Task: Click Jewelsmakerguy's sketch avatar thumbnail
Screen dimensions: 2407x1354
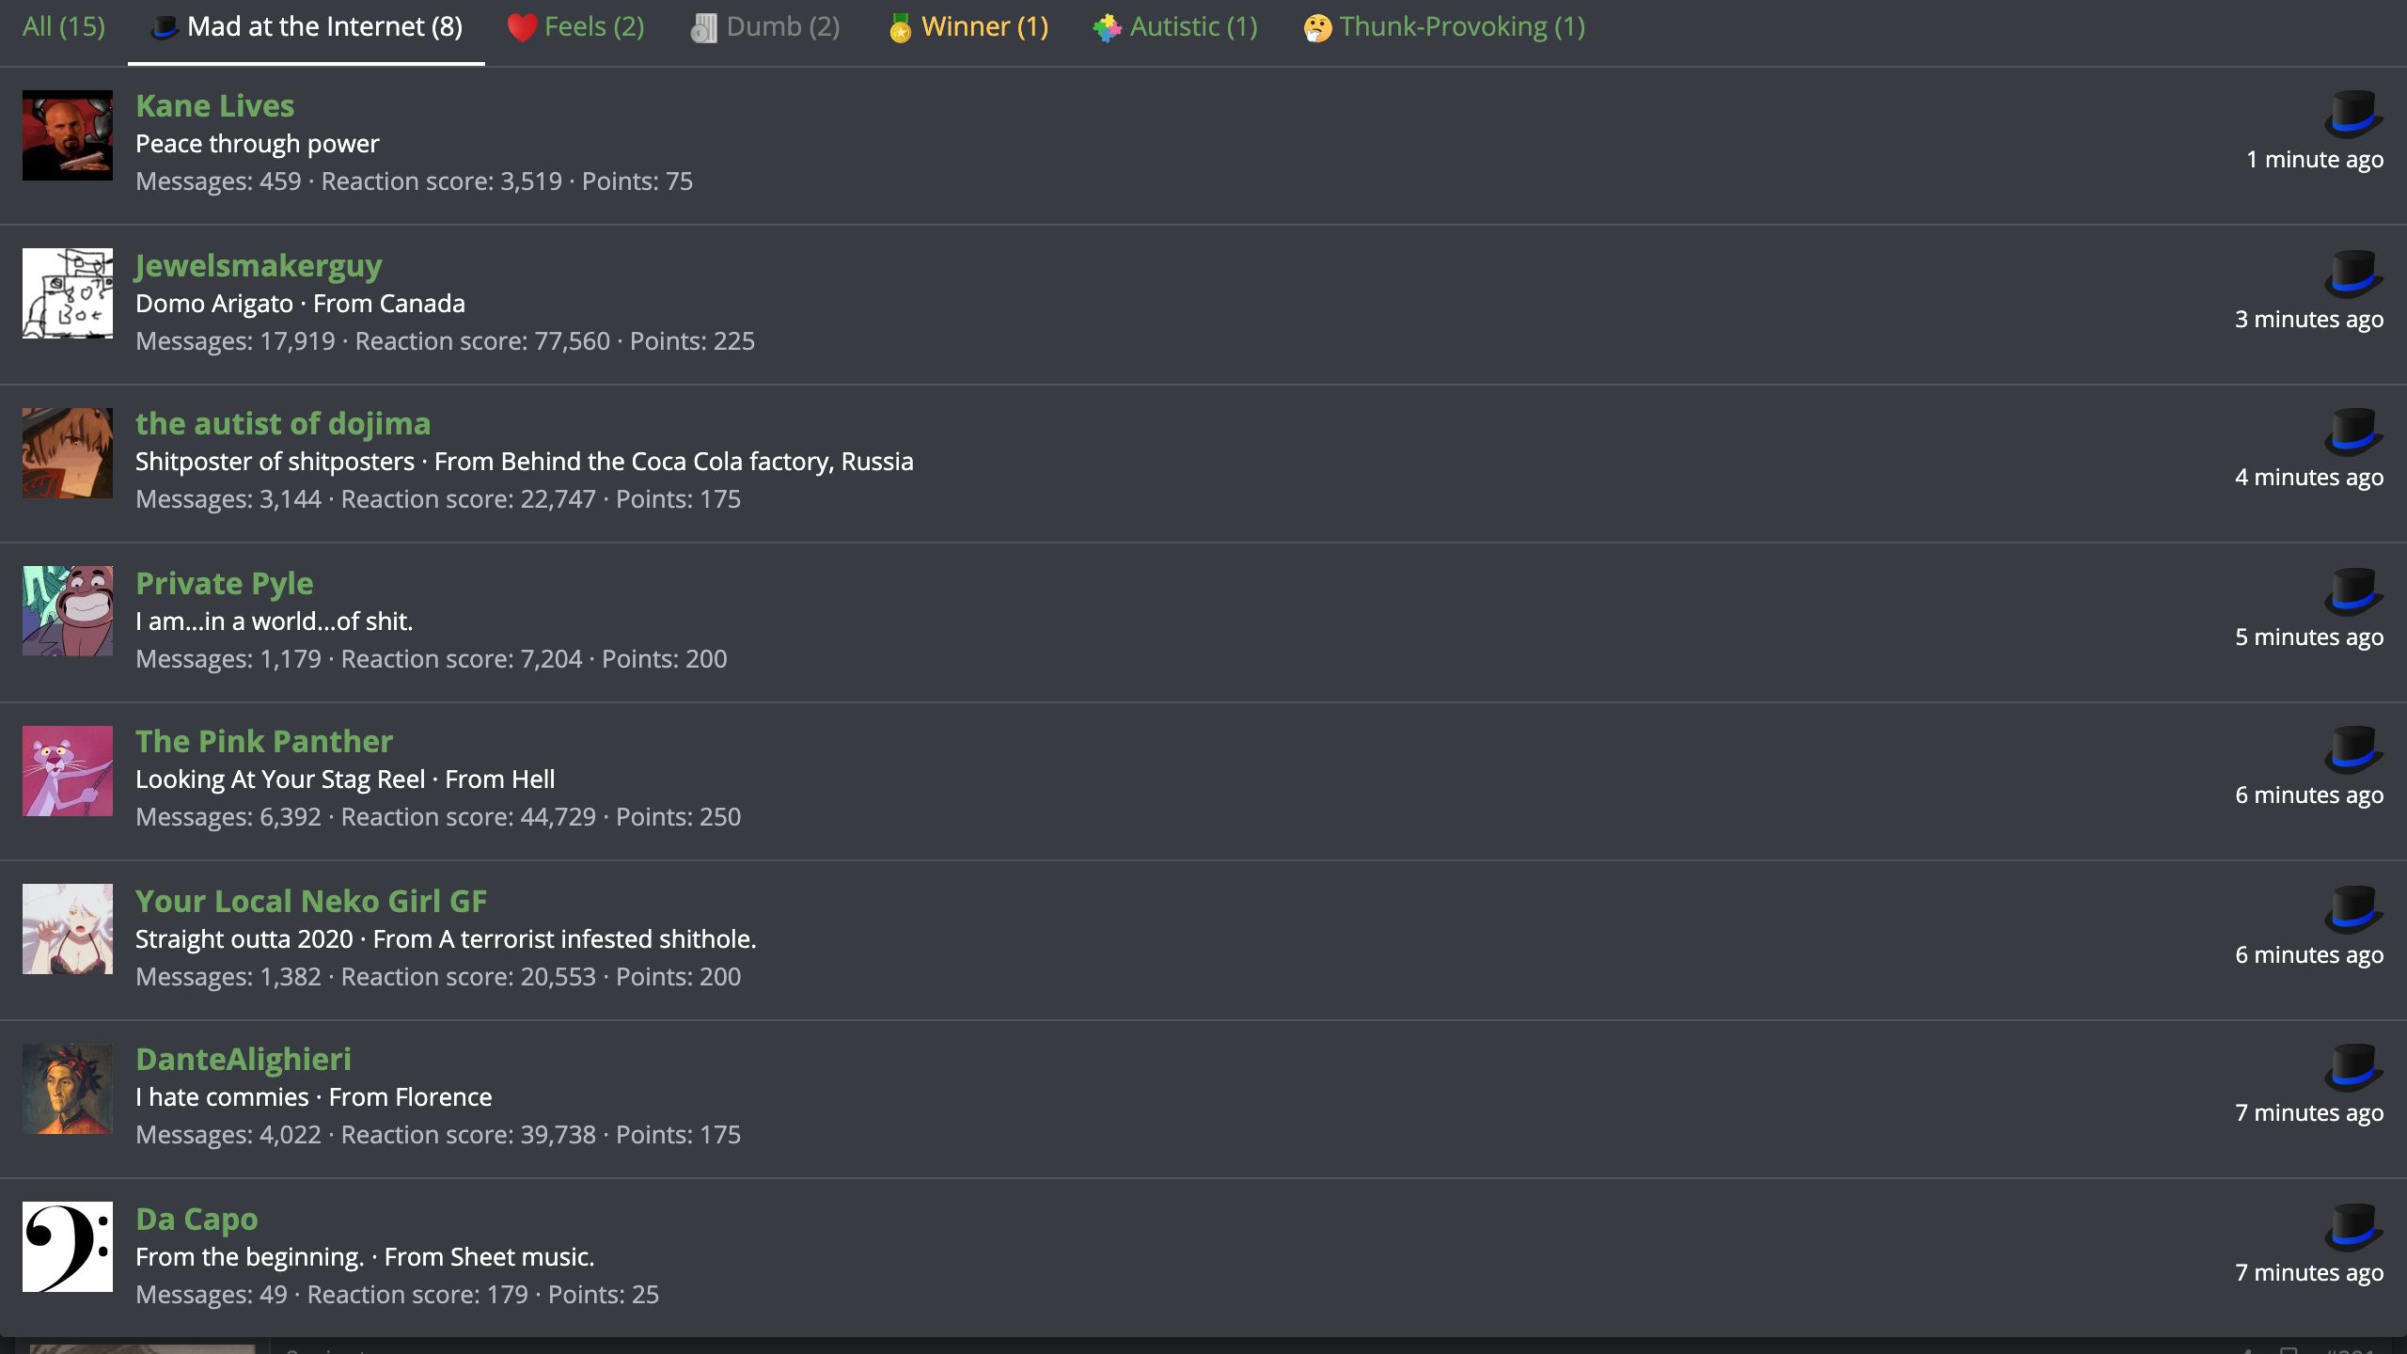Action: 68,293
